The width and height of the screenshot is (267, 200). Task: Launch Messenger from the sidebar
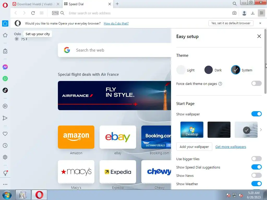point(5,67)
